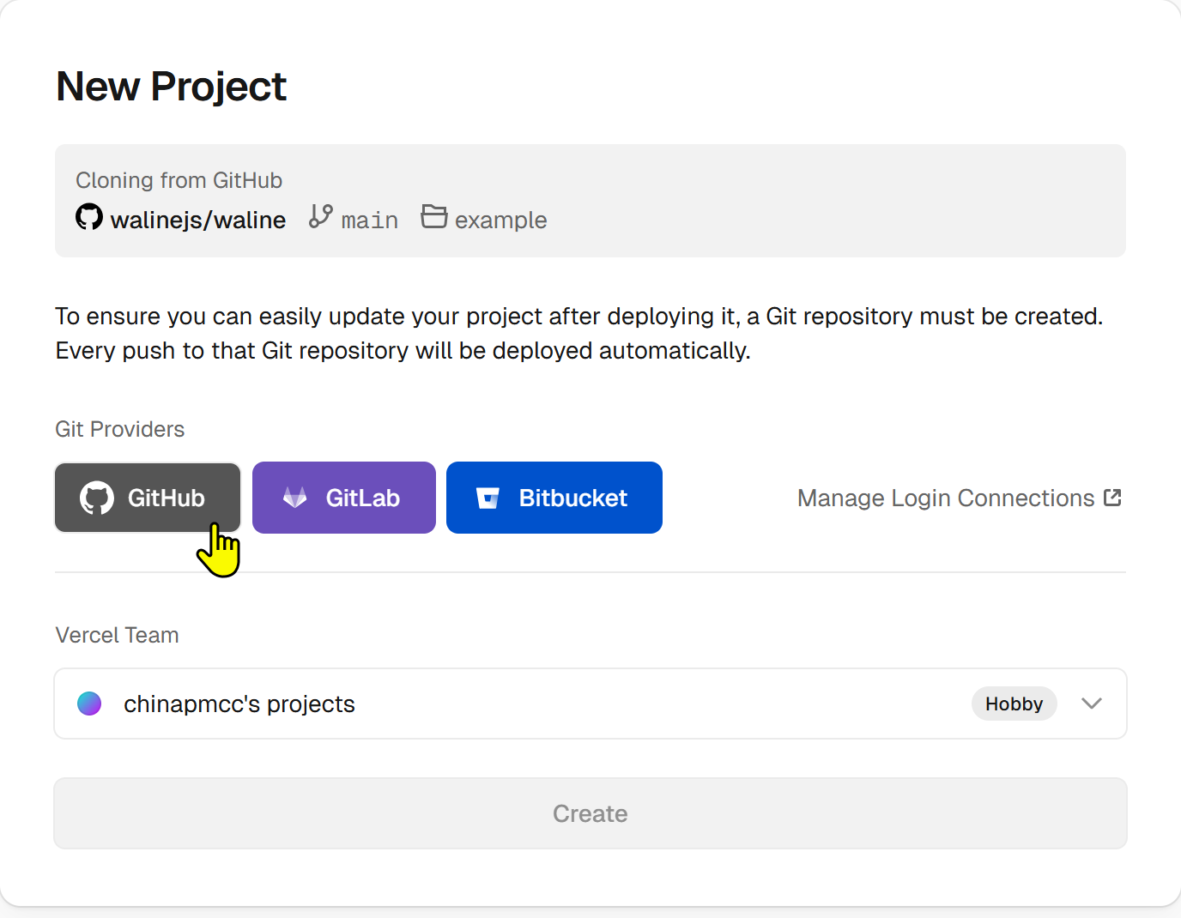Expand the Vercel Team chevron arrow

coord(1091,704)
